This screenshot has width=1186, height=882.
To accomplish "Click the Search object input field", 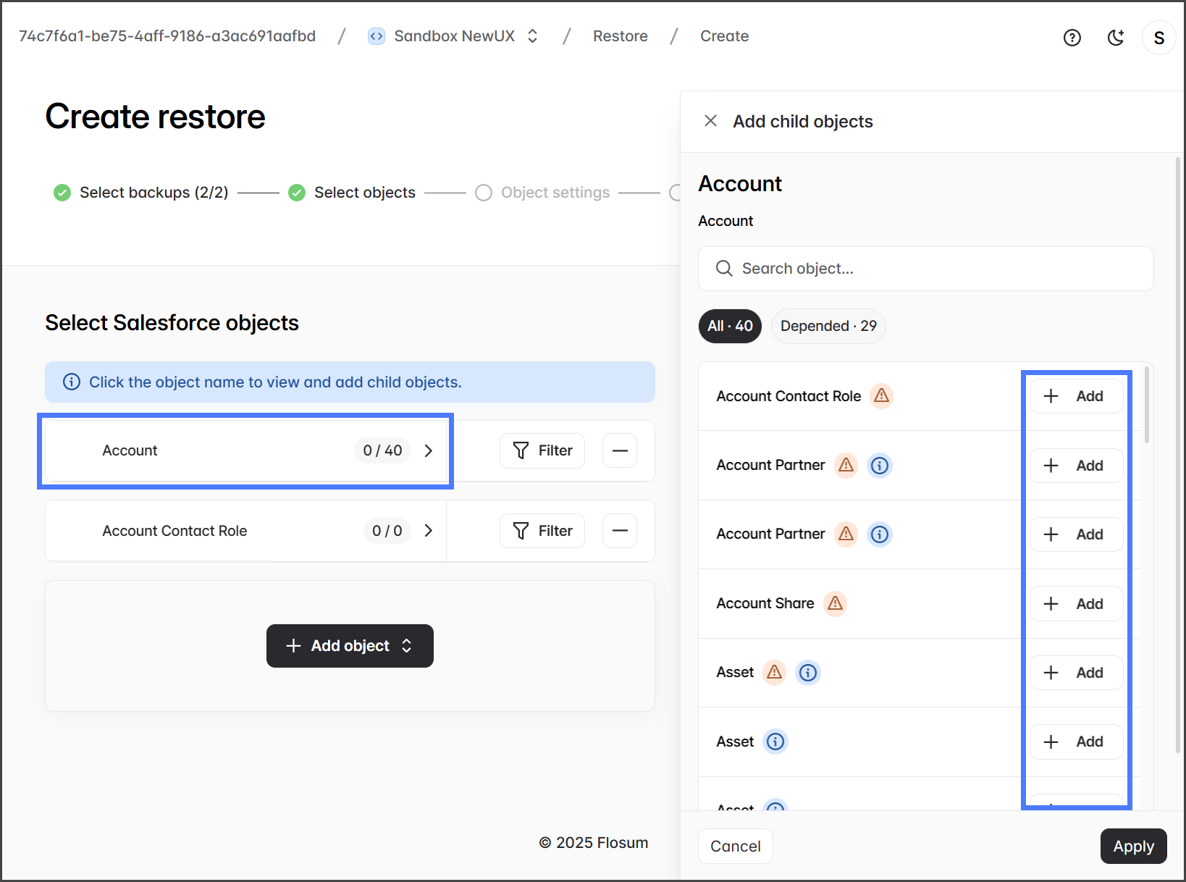I will (925, 269).
